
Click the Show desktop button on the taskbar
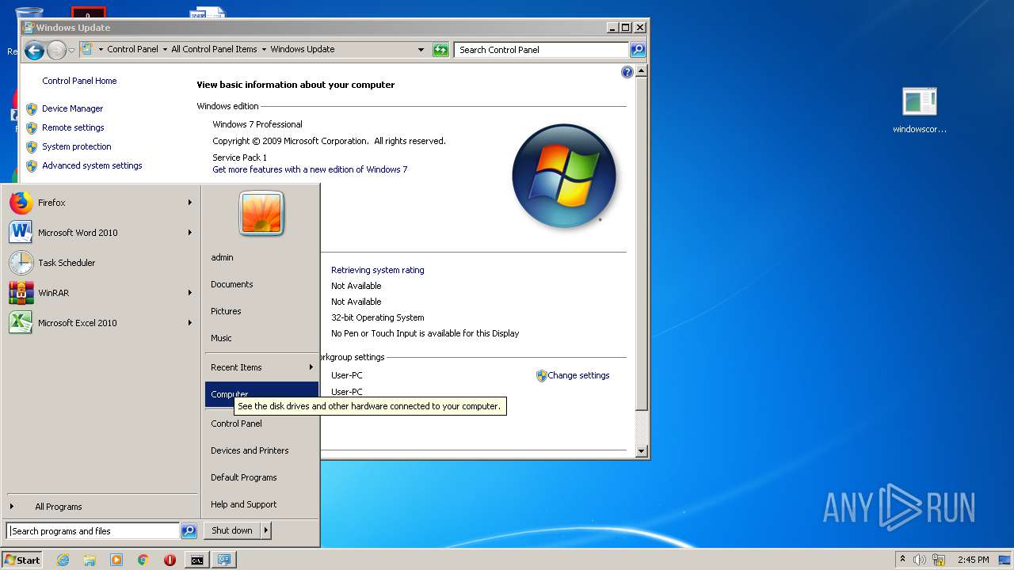coord(1005,560)
